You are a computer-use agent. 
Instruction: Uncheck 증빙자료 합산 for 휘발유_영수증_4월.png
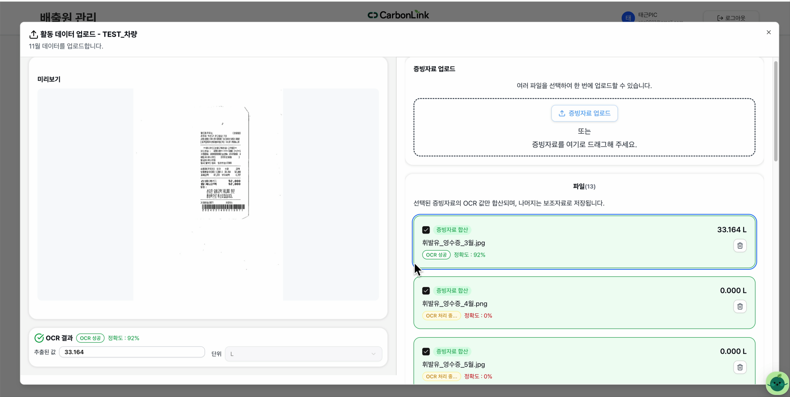426,290
